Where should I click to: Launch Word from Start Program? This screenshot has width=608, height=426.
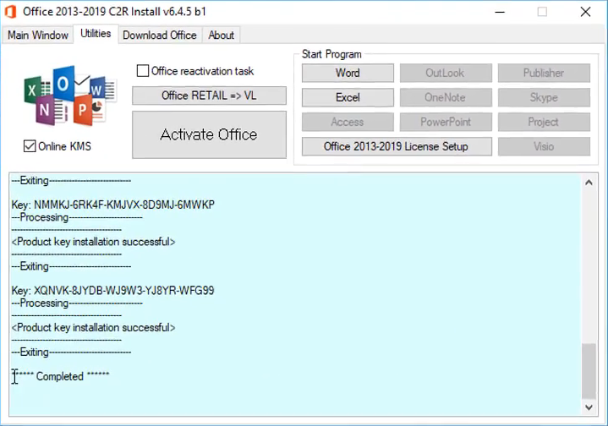(x=348, y=73)
